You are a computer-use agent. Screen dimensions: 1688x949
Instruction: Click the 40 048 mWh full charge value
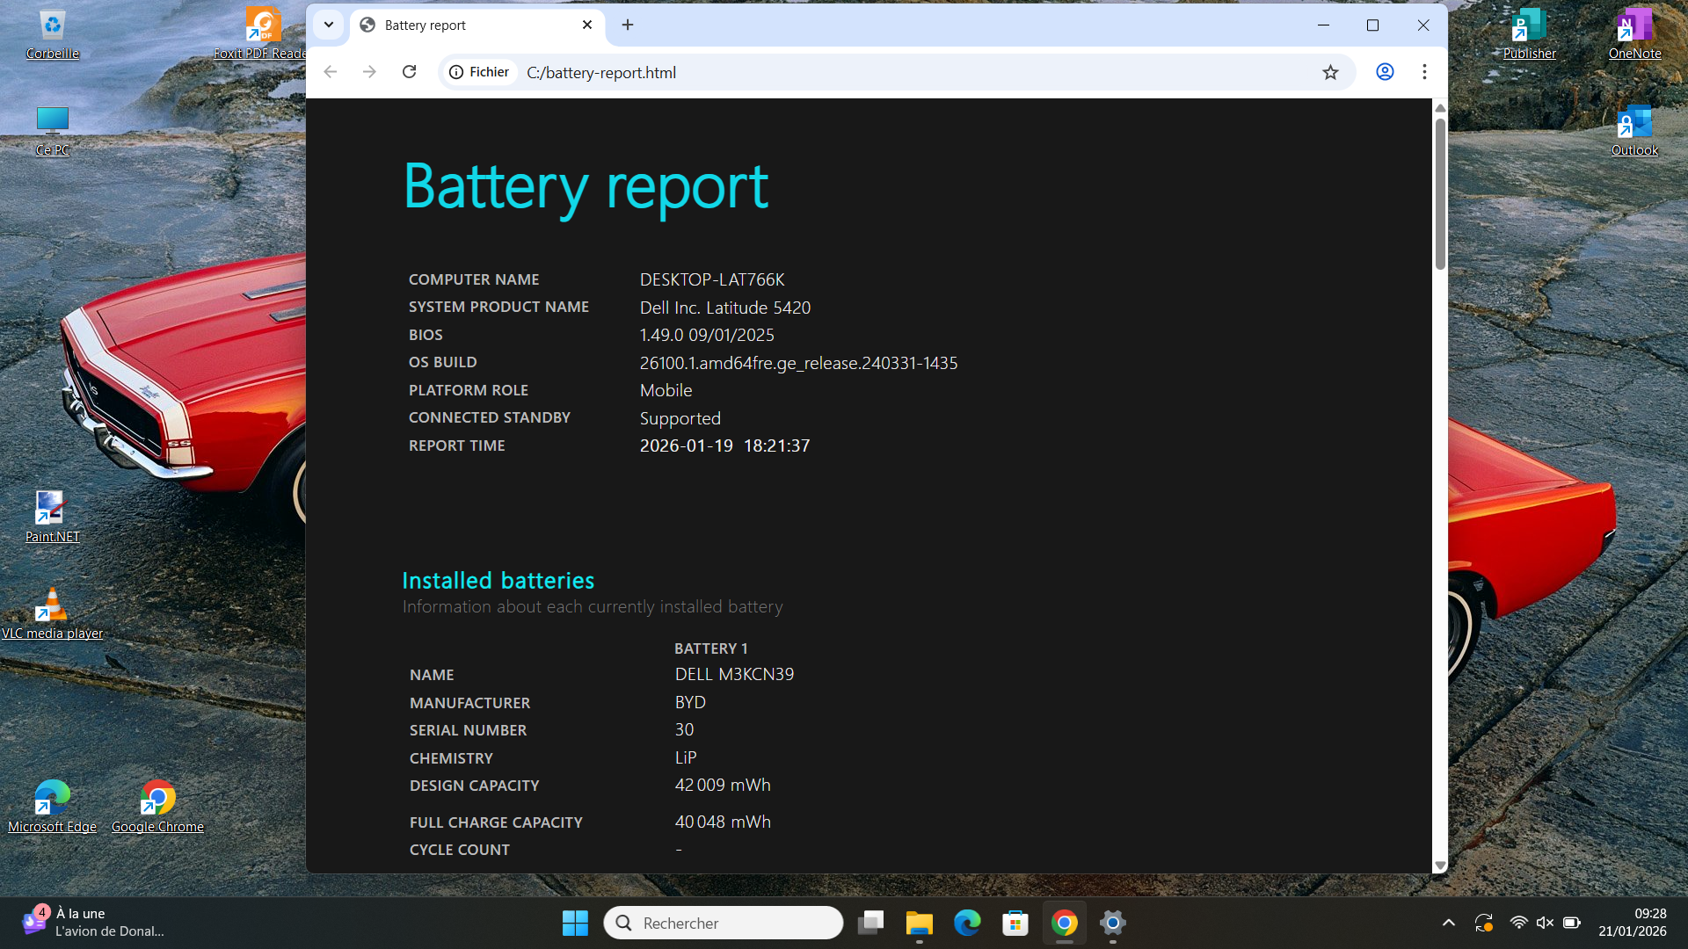(x=723, y=822)
